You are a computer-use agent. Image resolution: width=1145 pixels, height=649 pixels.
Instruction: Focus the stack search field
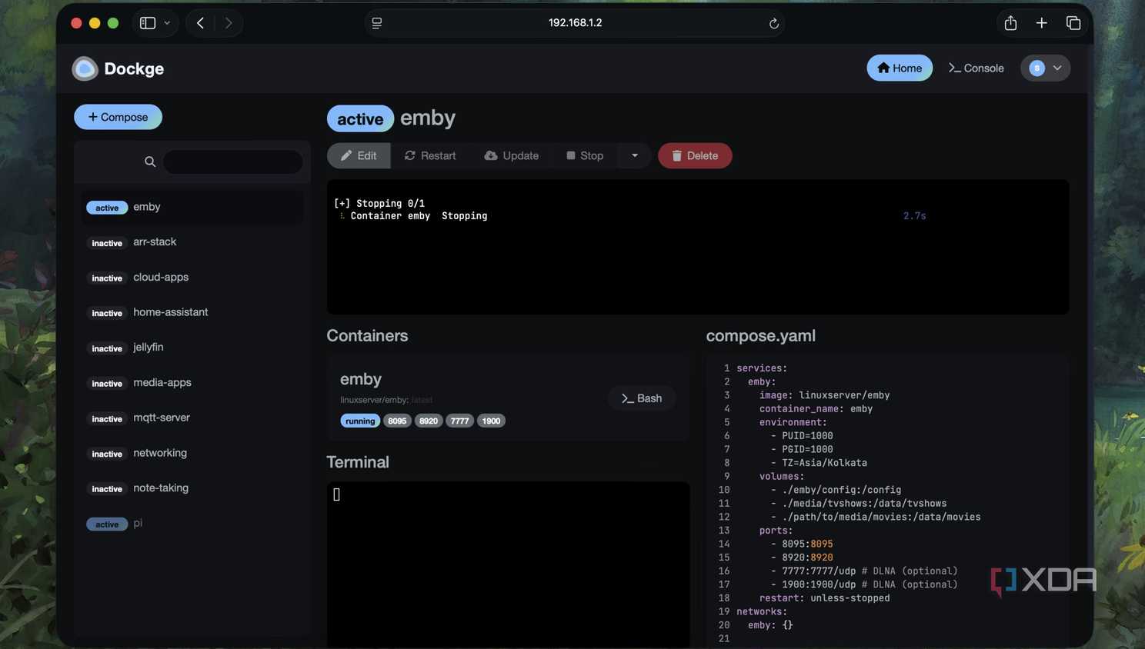[x=232, y=161]
